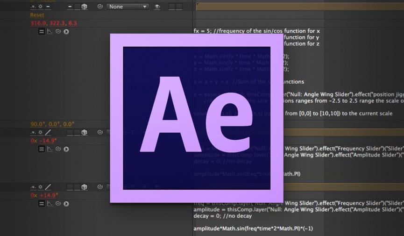Click the expression line mentioning "position jig"
Screen dimensions: 404x236
coord(343,94)
